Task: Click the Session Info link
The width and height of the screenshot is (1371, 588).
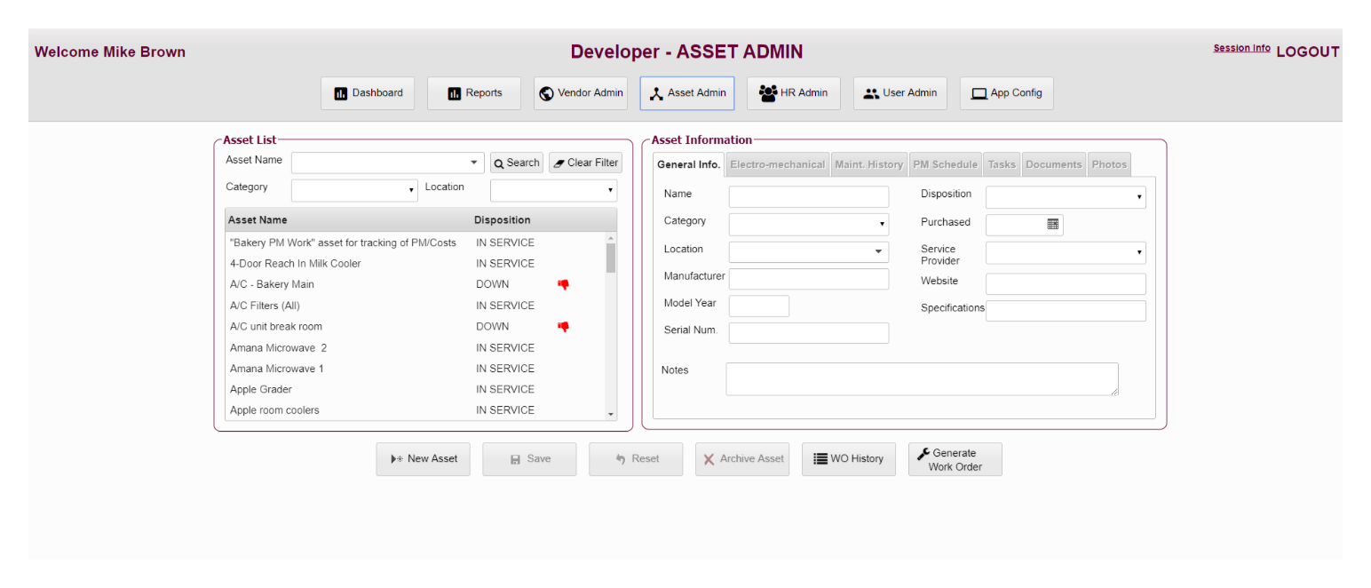Action: tap(1241, 48)
